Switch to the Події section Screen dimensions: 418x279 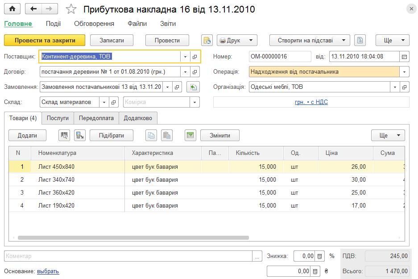click(54, 24)
